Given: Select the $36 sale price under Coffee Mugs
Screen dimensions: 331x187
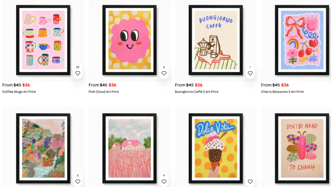Looking at the screenshot, I should pyautogui.click(x=26, y=85).
